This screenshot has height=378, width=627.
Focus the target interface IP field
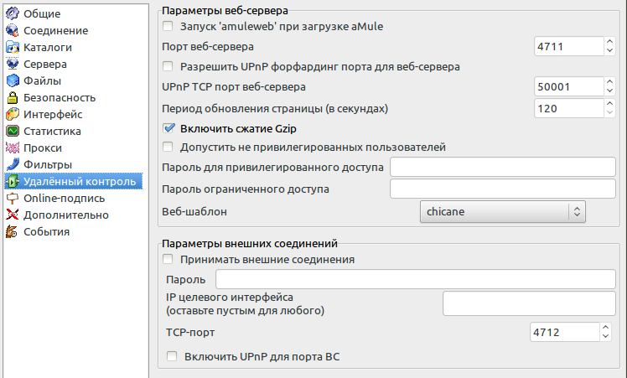click(x=529, y=303)
